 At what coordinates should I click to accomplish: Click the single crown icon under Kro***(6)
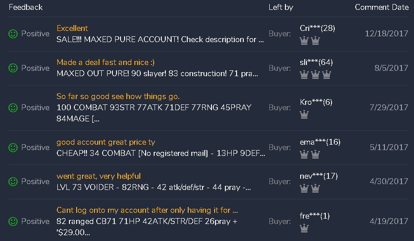304,115
